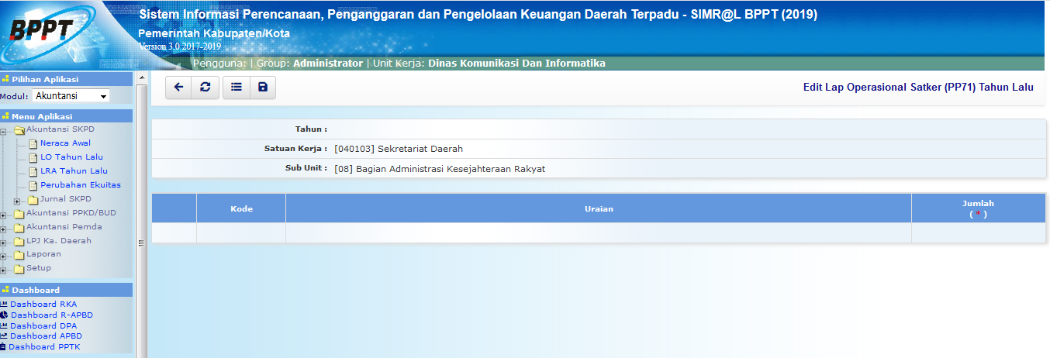The width and height of the screenshot is (1050, 358).
Task: Collapse the Akuntansi SKPD tree node
Action: pyautogui.click(x=4, y=131)
